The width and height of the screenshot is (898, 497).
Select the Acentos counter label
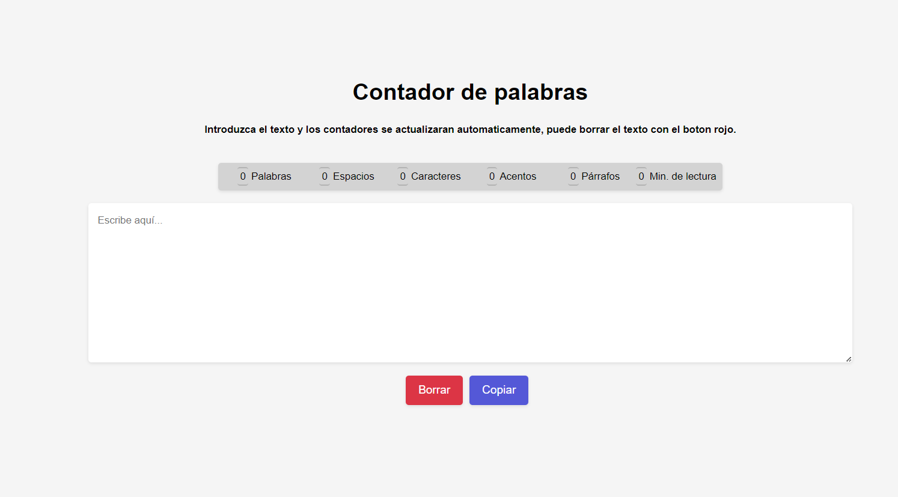[518, 176]
